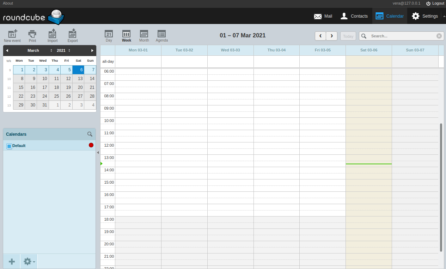Select March 21 in mini calendar
This screenshot has width=446, height=269.
tap(90, 87)
